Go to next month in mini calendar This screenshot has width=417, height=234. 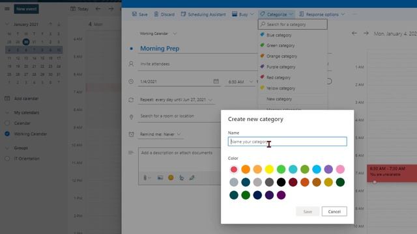pos(59,24)
